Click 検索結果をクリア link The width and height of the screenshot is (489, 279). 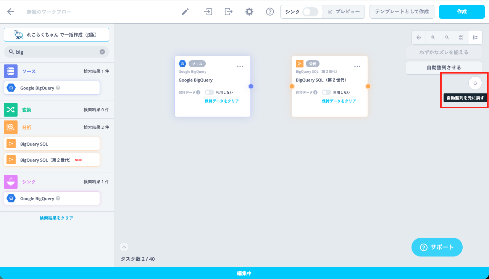pyautogui.click(x=56, y=218)
